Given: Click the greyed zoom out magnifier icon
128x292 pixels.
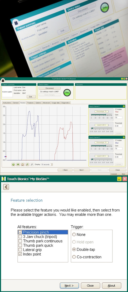Looking at the screenshot, I should tap(32, 164).
